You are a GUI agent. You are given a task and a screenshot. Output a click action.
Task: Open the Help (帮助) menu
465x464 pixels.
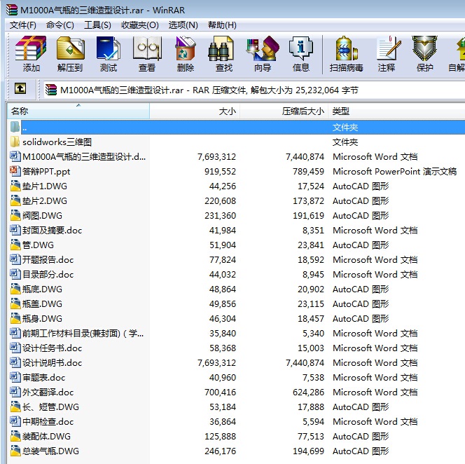click(222, 25)
